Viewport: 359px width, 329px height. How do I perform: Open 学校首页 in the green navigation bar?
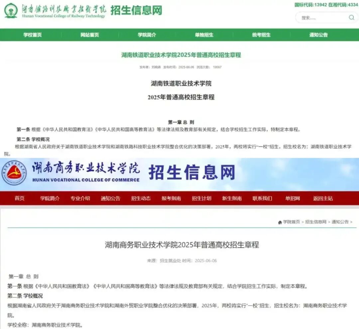(x=33, y=35)
